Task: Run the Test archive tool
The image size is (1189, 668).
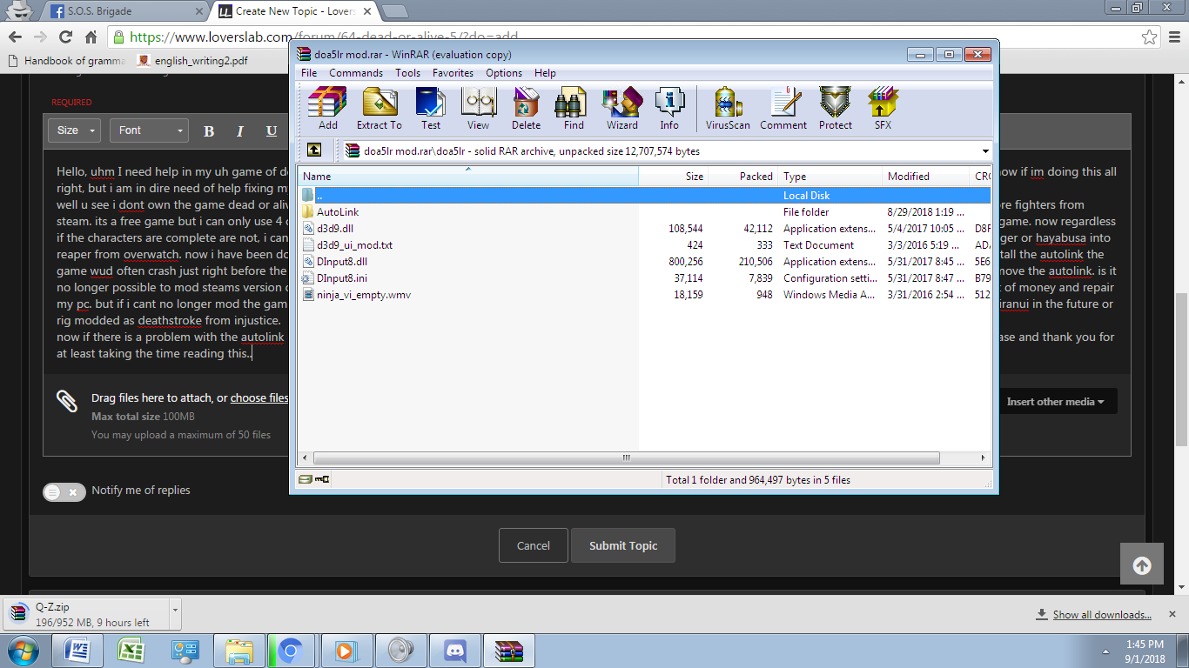Action: (x=431, y=109)
